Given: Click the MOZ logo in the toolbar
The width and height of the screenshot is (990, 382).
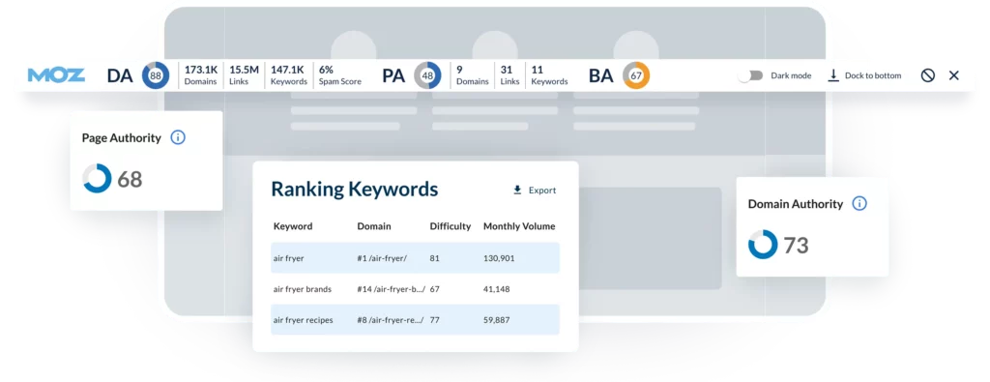Looking at the screenshot, I should [56, 75].
